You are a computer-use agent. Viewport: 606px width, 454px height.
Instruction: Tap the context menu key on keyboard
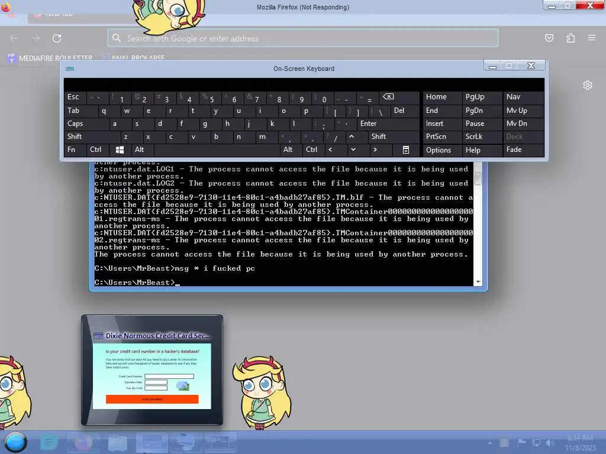[406, 150]
